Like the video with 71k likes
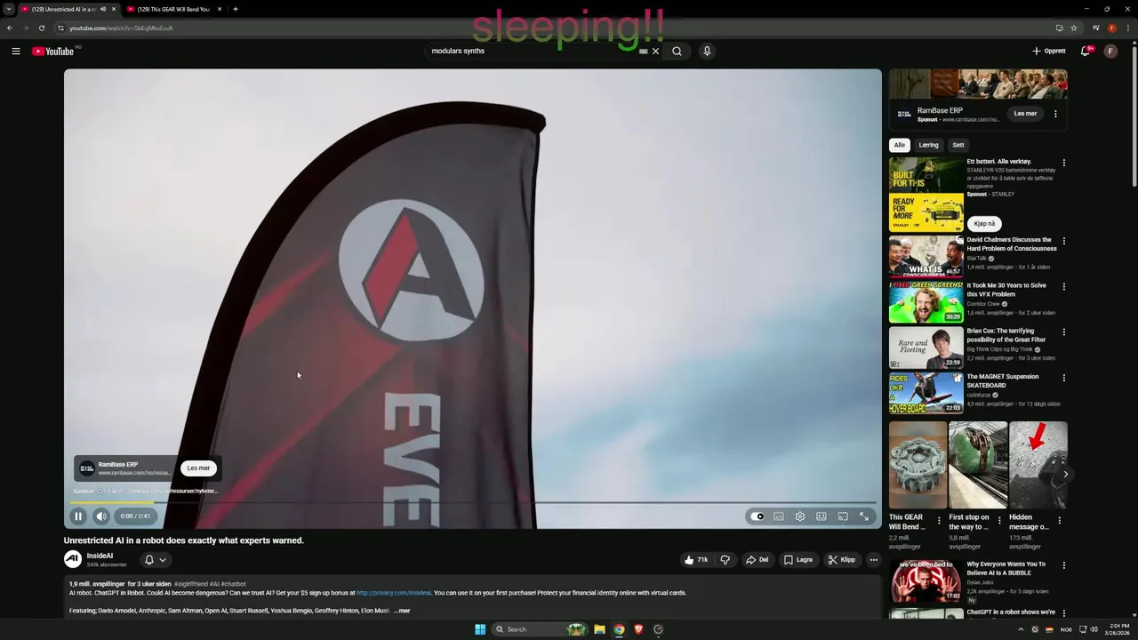 696,560
